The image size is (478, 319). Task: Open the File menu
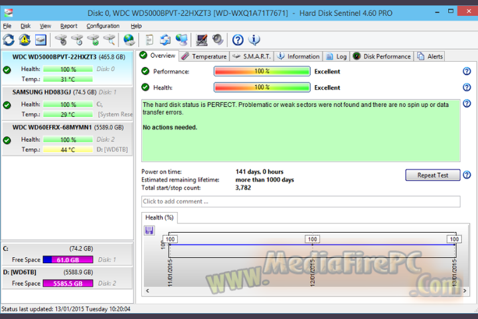point(7,26)
